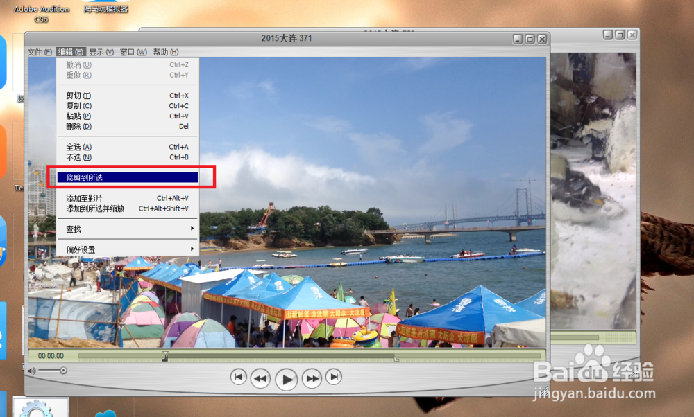Close the 2015大连 371 window
694x417 pixels.
542,39
